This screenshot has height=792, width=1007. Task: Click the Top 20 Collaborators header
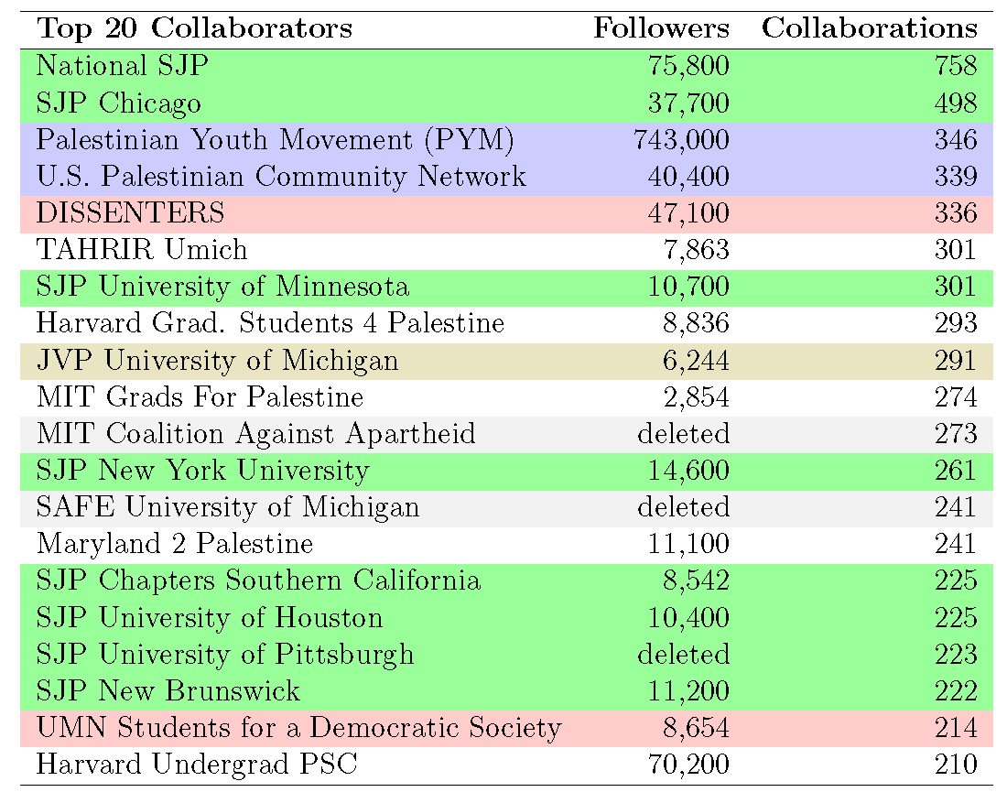tap(194, 28)
